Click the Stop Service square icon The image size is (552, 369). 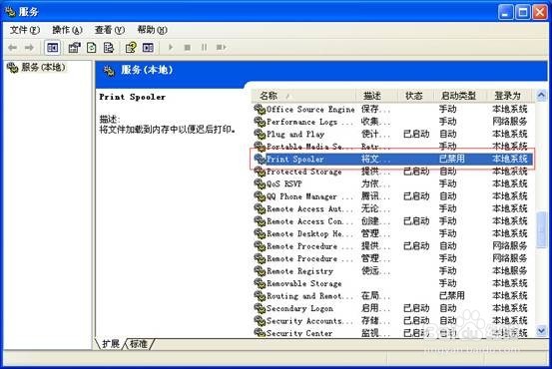coord(188,47)
